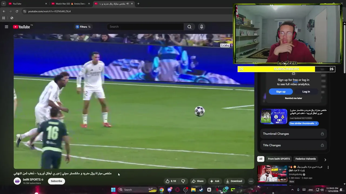This screenshot has width=346, height=194.
Task: Switch to the first YouTube tab
Action: point(27,4)
